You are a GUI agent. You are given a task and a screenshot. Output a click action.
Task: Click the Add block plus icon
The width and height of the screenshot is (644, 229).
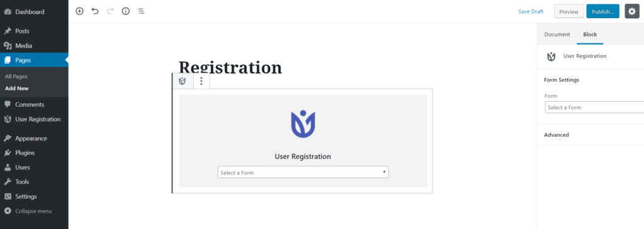pyautogui.click(x=80, y=11)
